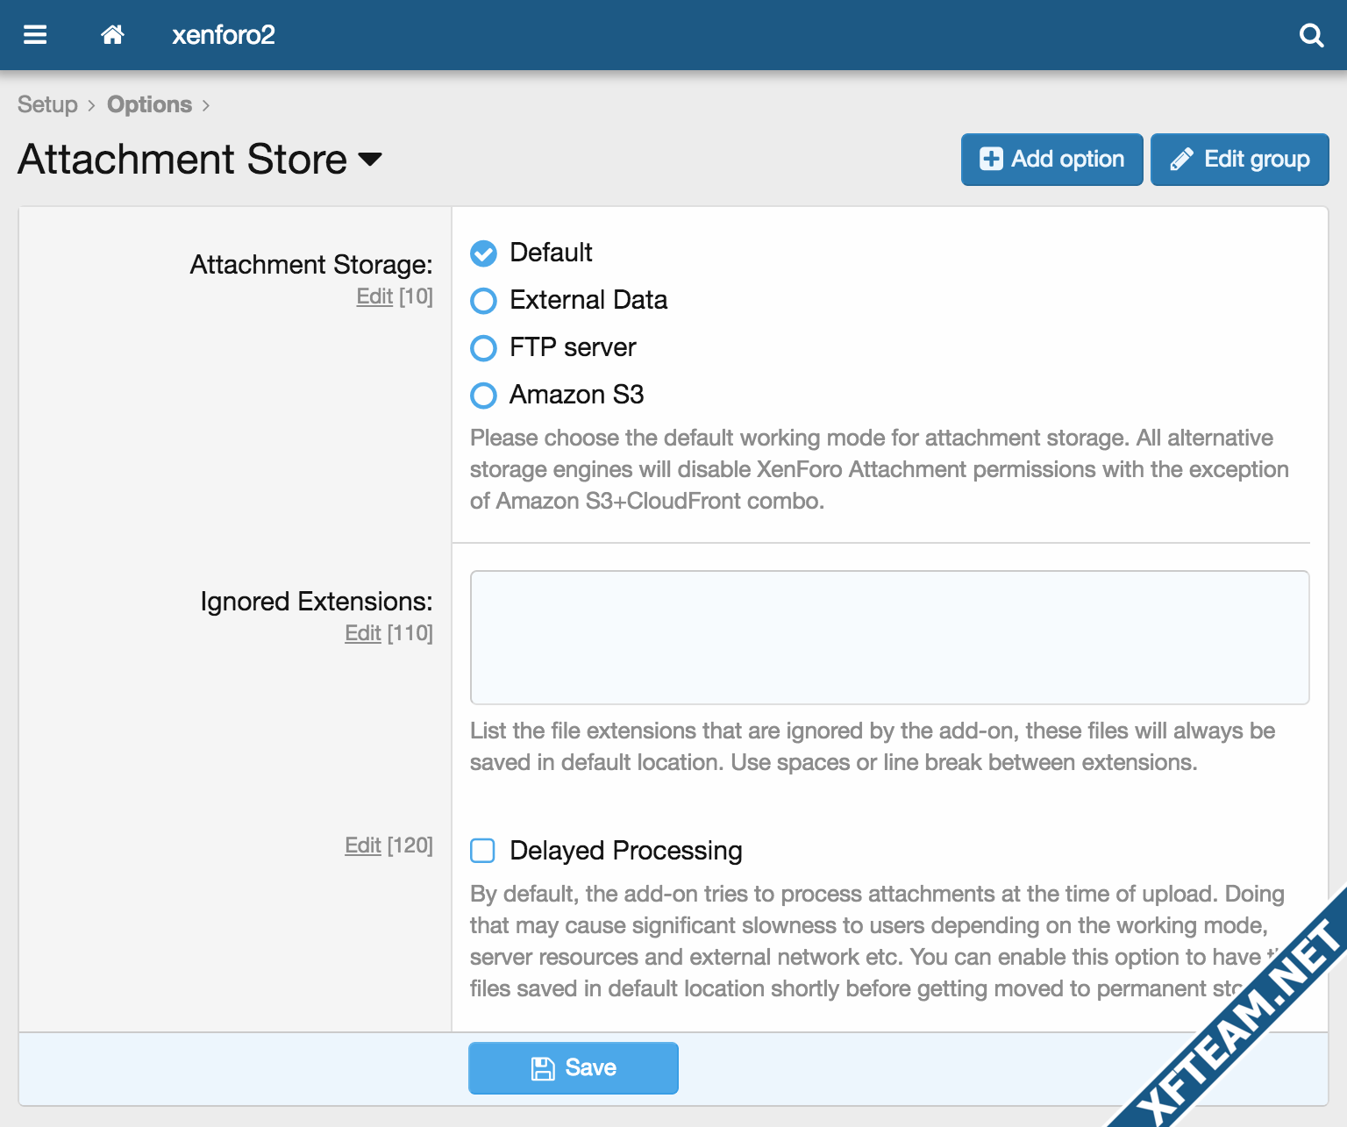Click the Edit group button
Screen dimensions: 1347x1127
tap(1239, 160)
